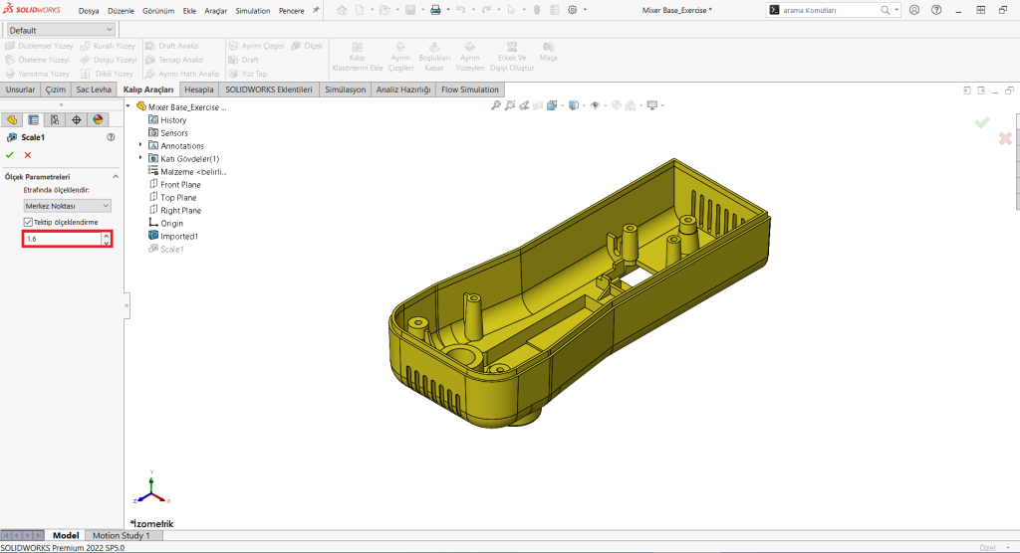Screen dimensions: 1020x553
Task: Collapse the Ölçek Parametreleri section
Action: tap(116, 176)
